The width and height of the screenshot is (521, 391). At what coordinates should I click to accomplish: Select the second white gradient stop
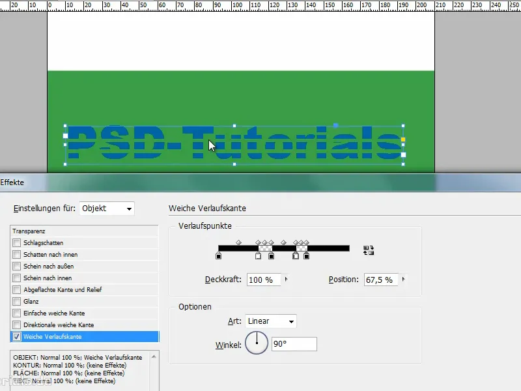(296, 255)
